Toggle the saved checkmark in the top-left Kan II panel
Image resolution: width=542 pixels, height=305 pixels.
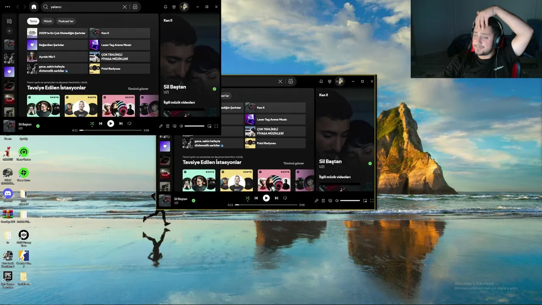[x=214, y=89]
